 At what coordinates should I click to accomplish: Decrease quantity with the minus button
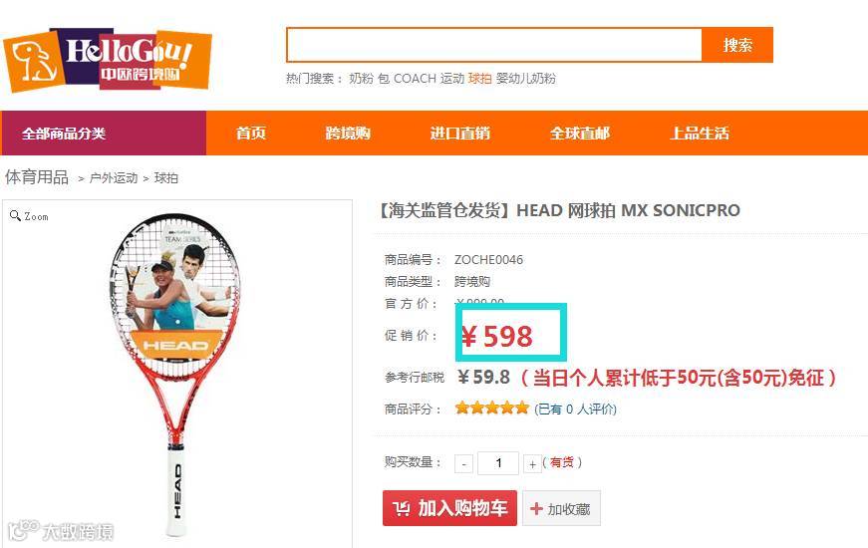pyautogui.click(x=463, y=463)
